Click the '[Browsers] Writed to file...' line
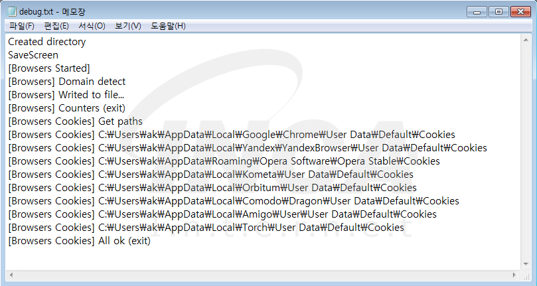Screen dimensions: 537x286 [66, 95]
